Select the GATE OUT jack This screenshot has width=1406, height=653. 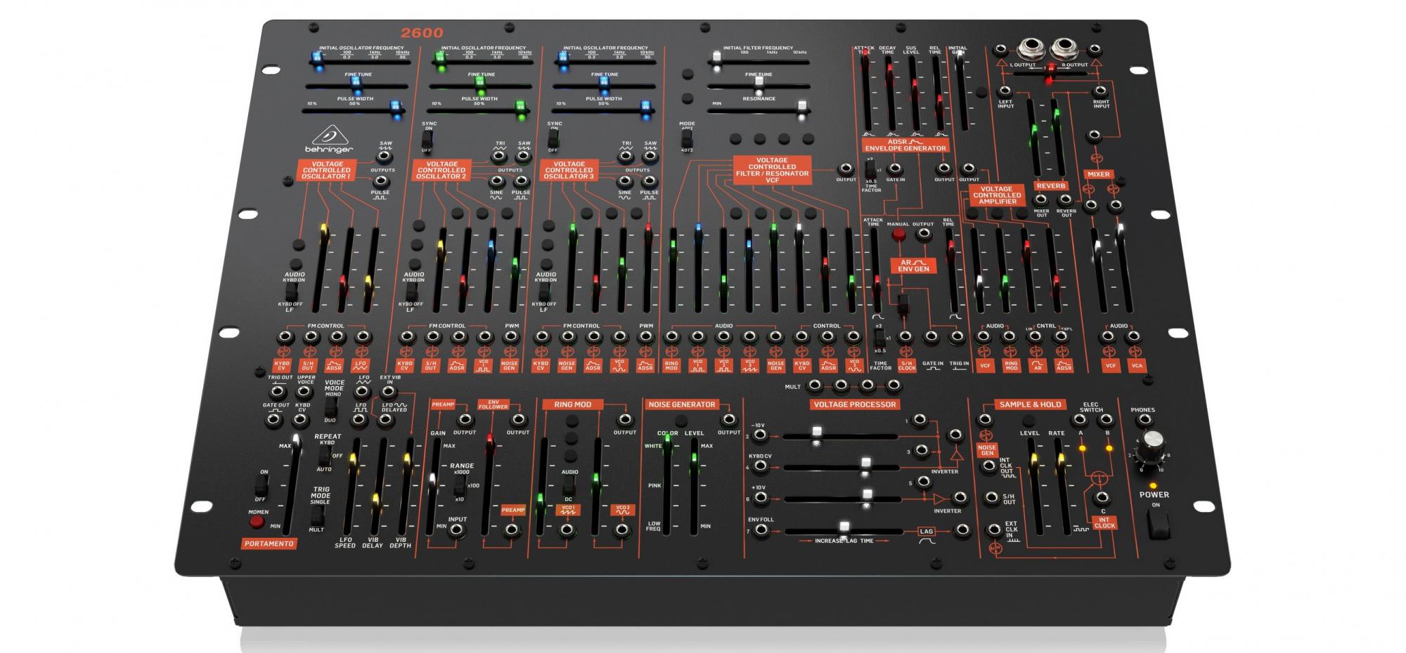click(275, 420)
